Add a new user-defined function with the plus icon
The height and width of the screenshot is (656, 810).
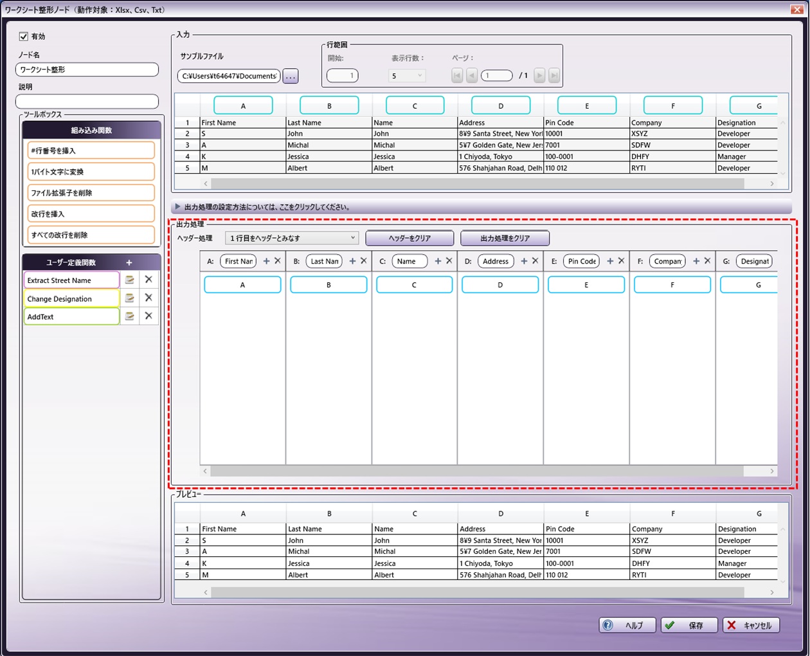click(129, 262)
